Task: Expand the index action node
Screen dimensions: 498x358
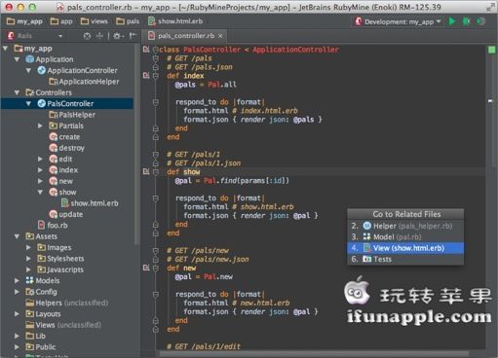Action: (x=40, y=170)
